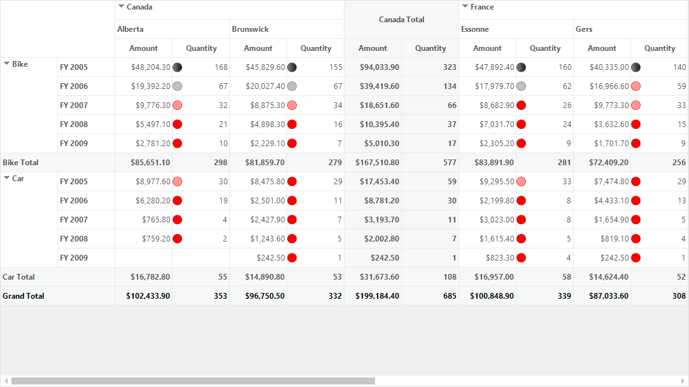
Task: Click the red indicator beside $2,781.20
Action: tap(178, 144)
